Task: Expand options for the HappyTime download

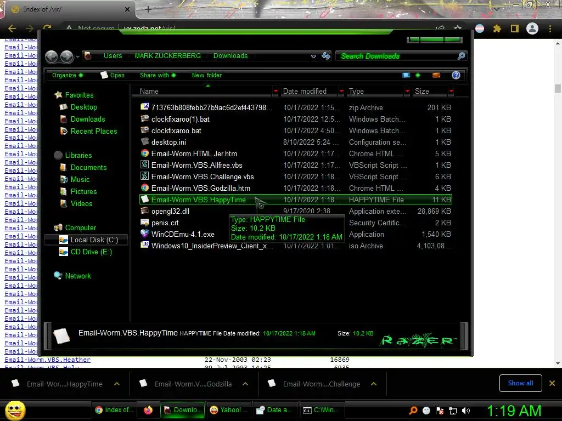Action: 117,384
